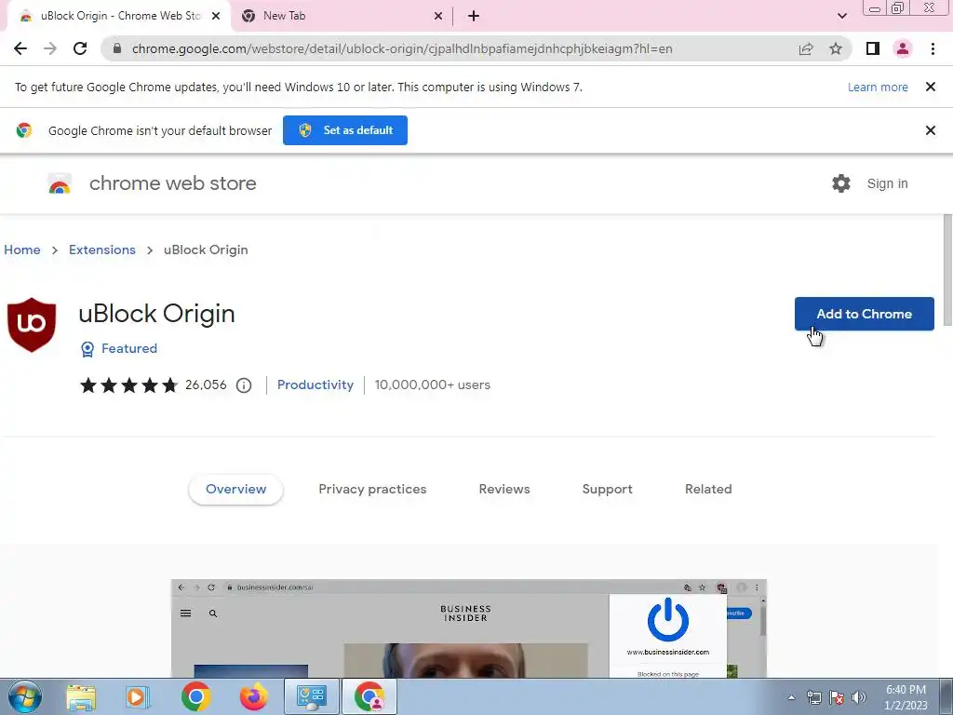Open Chrome three-dot menu
This screenshot has width=953, height=715.
coord(933,48)
